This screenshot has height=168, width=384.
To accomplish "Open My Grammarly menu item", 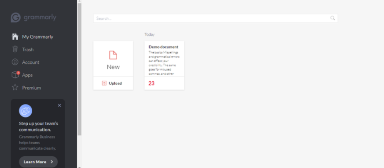I will coord(32,37).
